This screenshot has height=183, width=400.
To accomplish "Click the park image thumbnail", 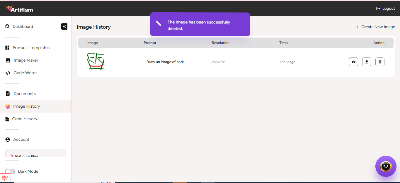I will click(x=96, y=62).
